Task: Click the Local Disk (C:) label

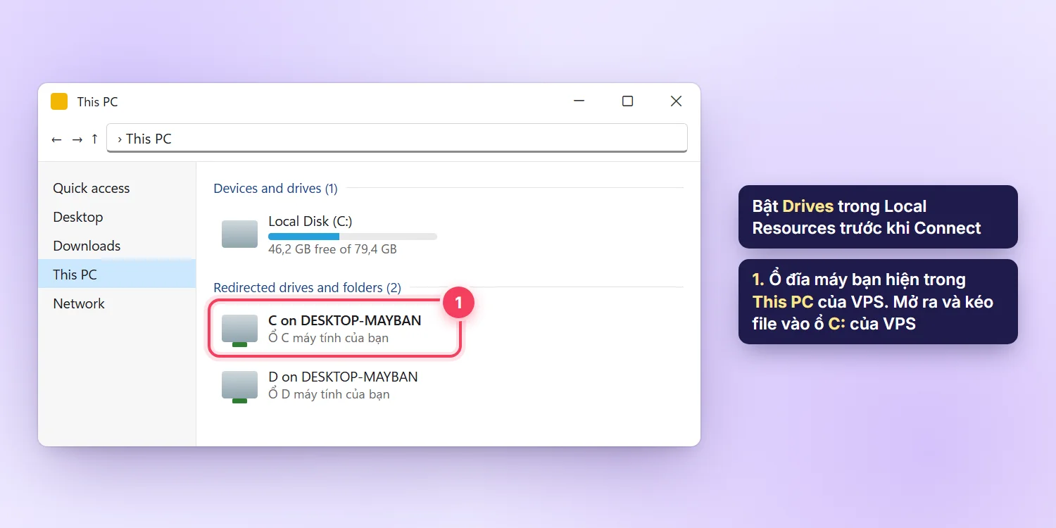Action: tap(310, 221)
